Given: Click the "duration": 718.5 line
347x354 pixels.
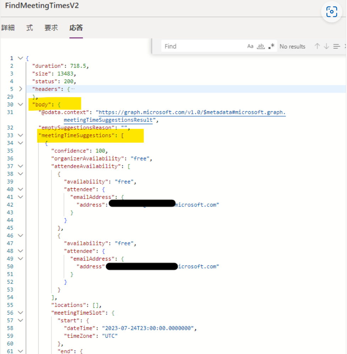Looking at the screenshot, I should [x=60, y=66].
